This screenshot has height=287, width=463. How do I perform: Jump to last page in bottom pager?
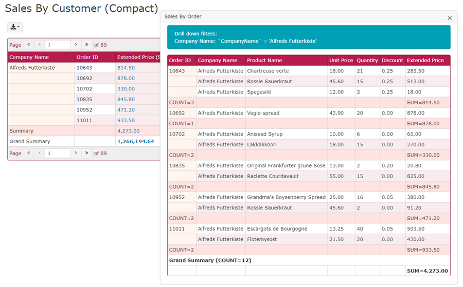pos(86,153)
